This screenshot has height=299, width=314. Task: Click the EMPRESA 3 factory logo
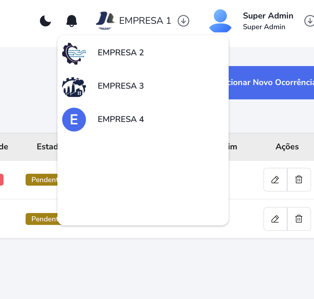pyautogui.click(x=74, y=87)
